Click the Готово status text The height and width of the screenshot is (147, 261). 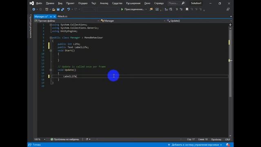(x=37, y=145)
